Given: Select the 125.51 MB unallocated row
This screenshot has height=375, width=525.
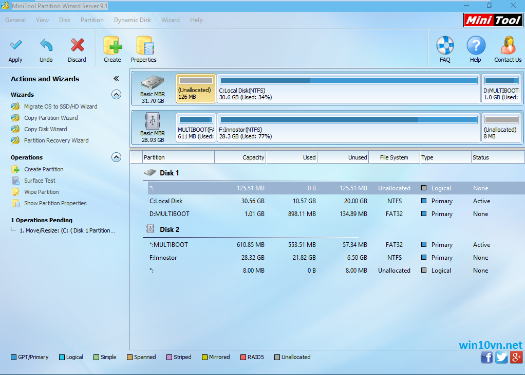Looking at the screenshot, I should click(x=336, y=188).
